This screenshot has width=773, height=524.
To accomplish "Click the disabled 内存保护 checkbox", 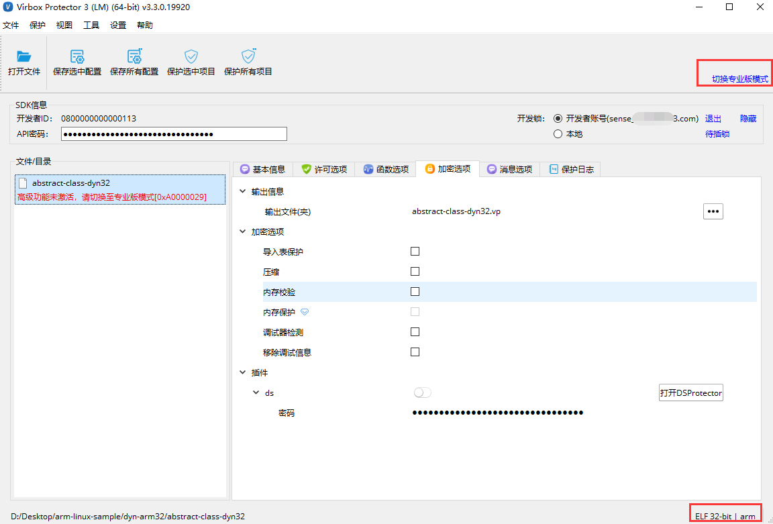I will pos(415,311).
